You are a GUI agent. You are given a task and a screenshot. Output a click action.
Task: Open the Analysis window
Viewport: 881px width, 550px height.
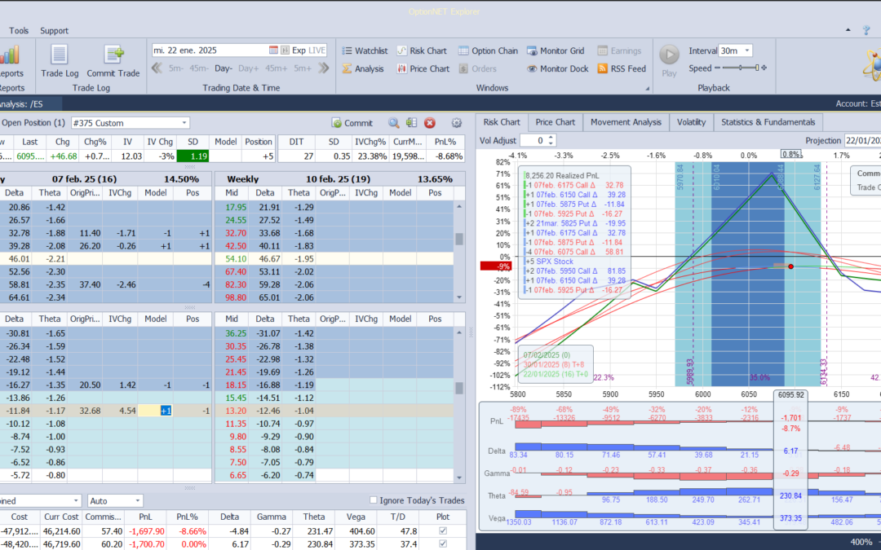tap(363, 68)
